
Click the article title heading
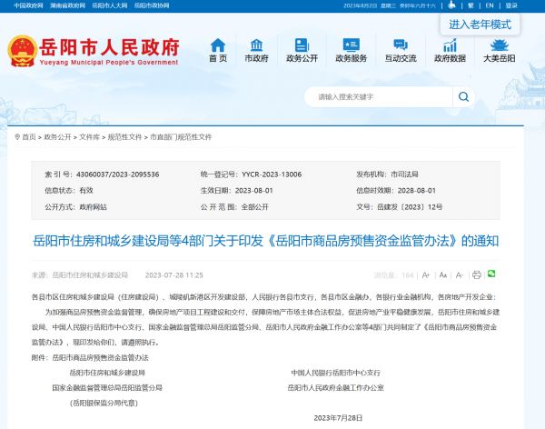265,241
